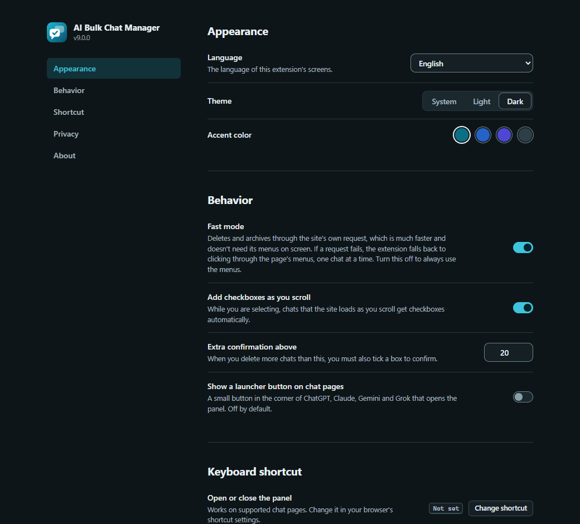Click the Accent color label
This screenshot has height=524, width=580.
pos(229,135)
